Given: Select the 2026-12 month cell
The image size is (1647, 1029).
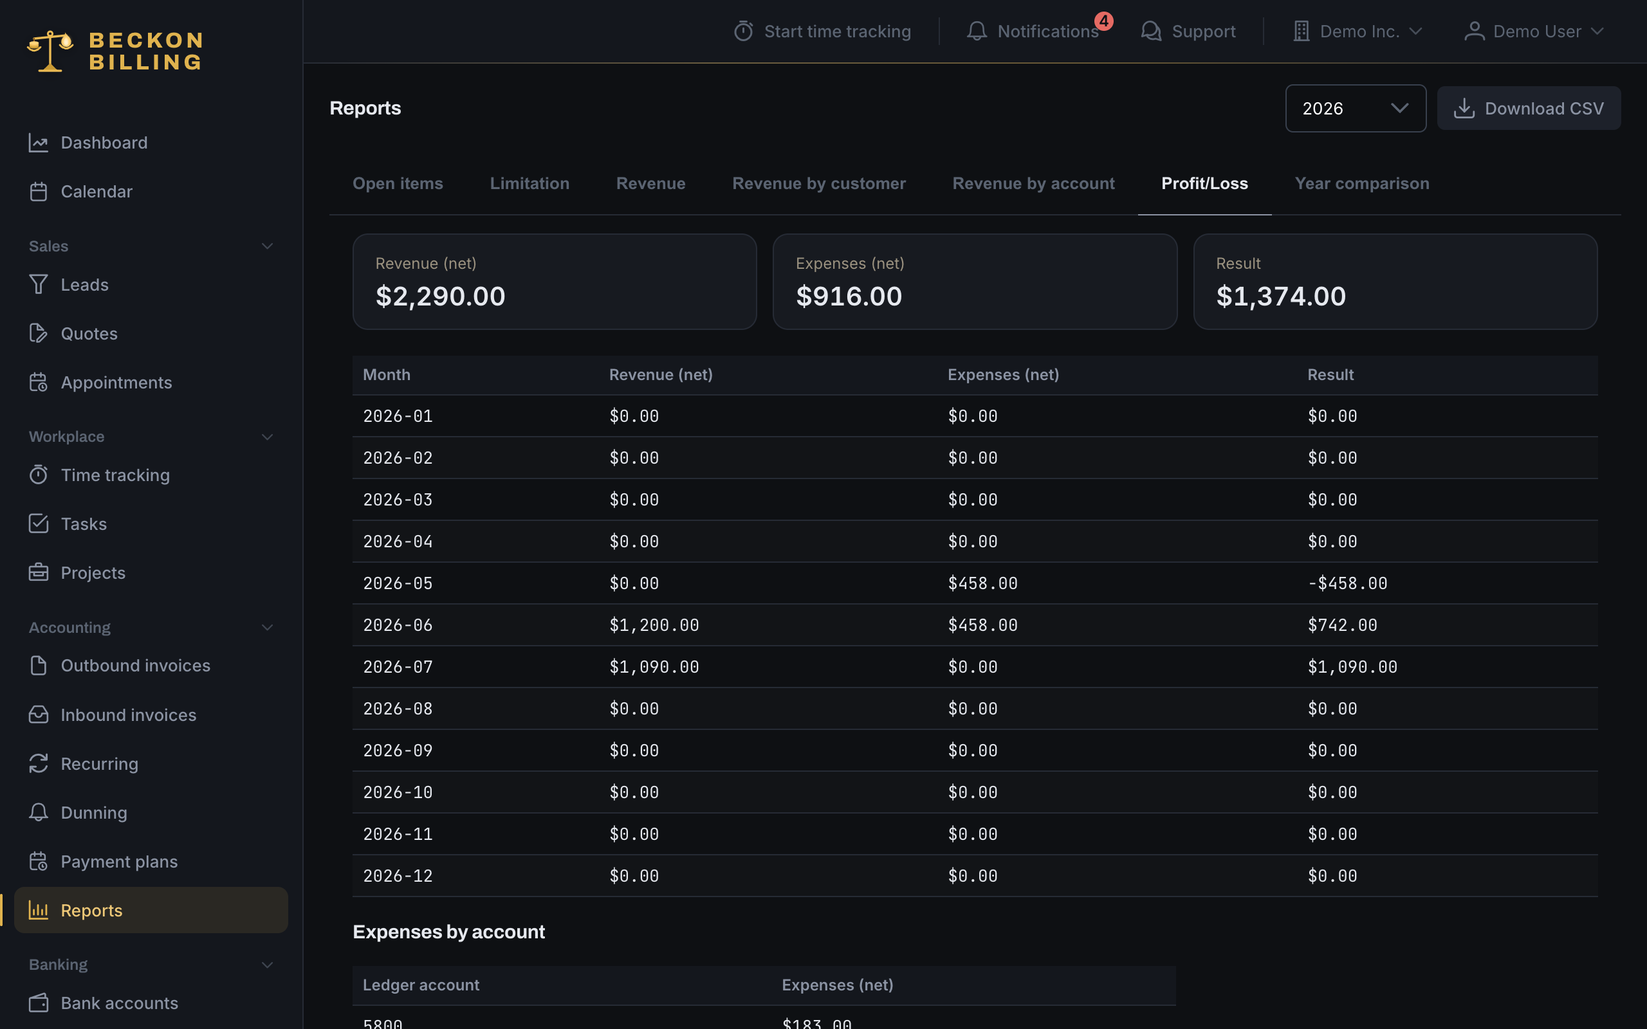Looking at the screenshot, I should [x=398, y=876].
